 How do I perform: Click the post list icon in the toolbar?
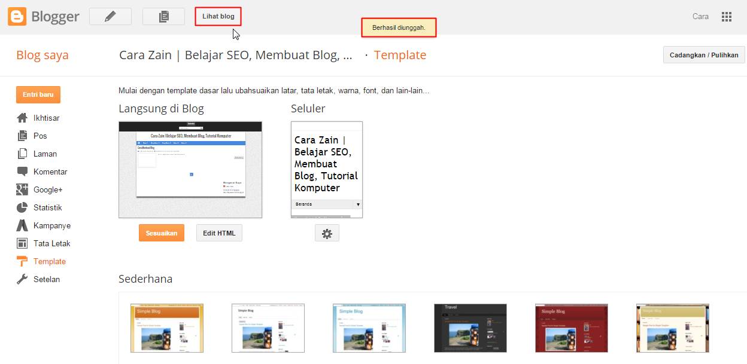point(163,16)
